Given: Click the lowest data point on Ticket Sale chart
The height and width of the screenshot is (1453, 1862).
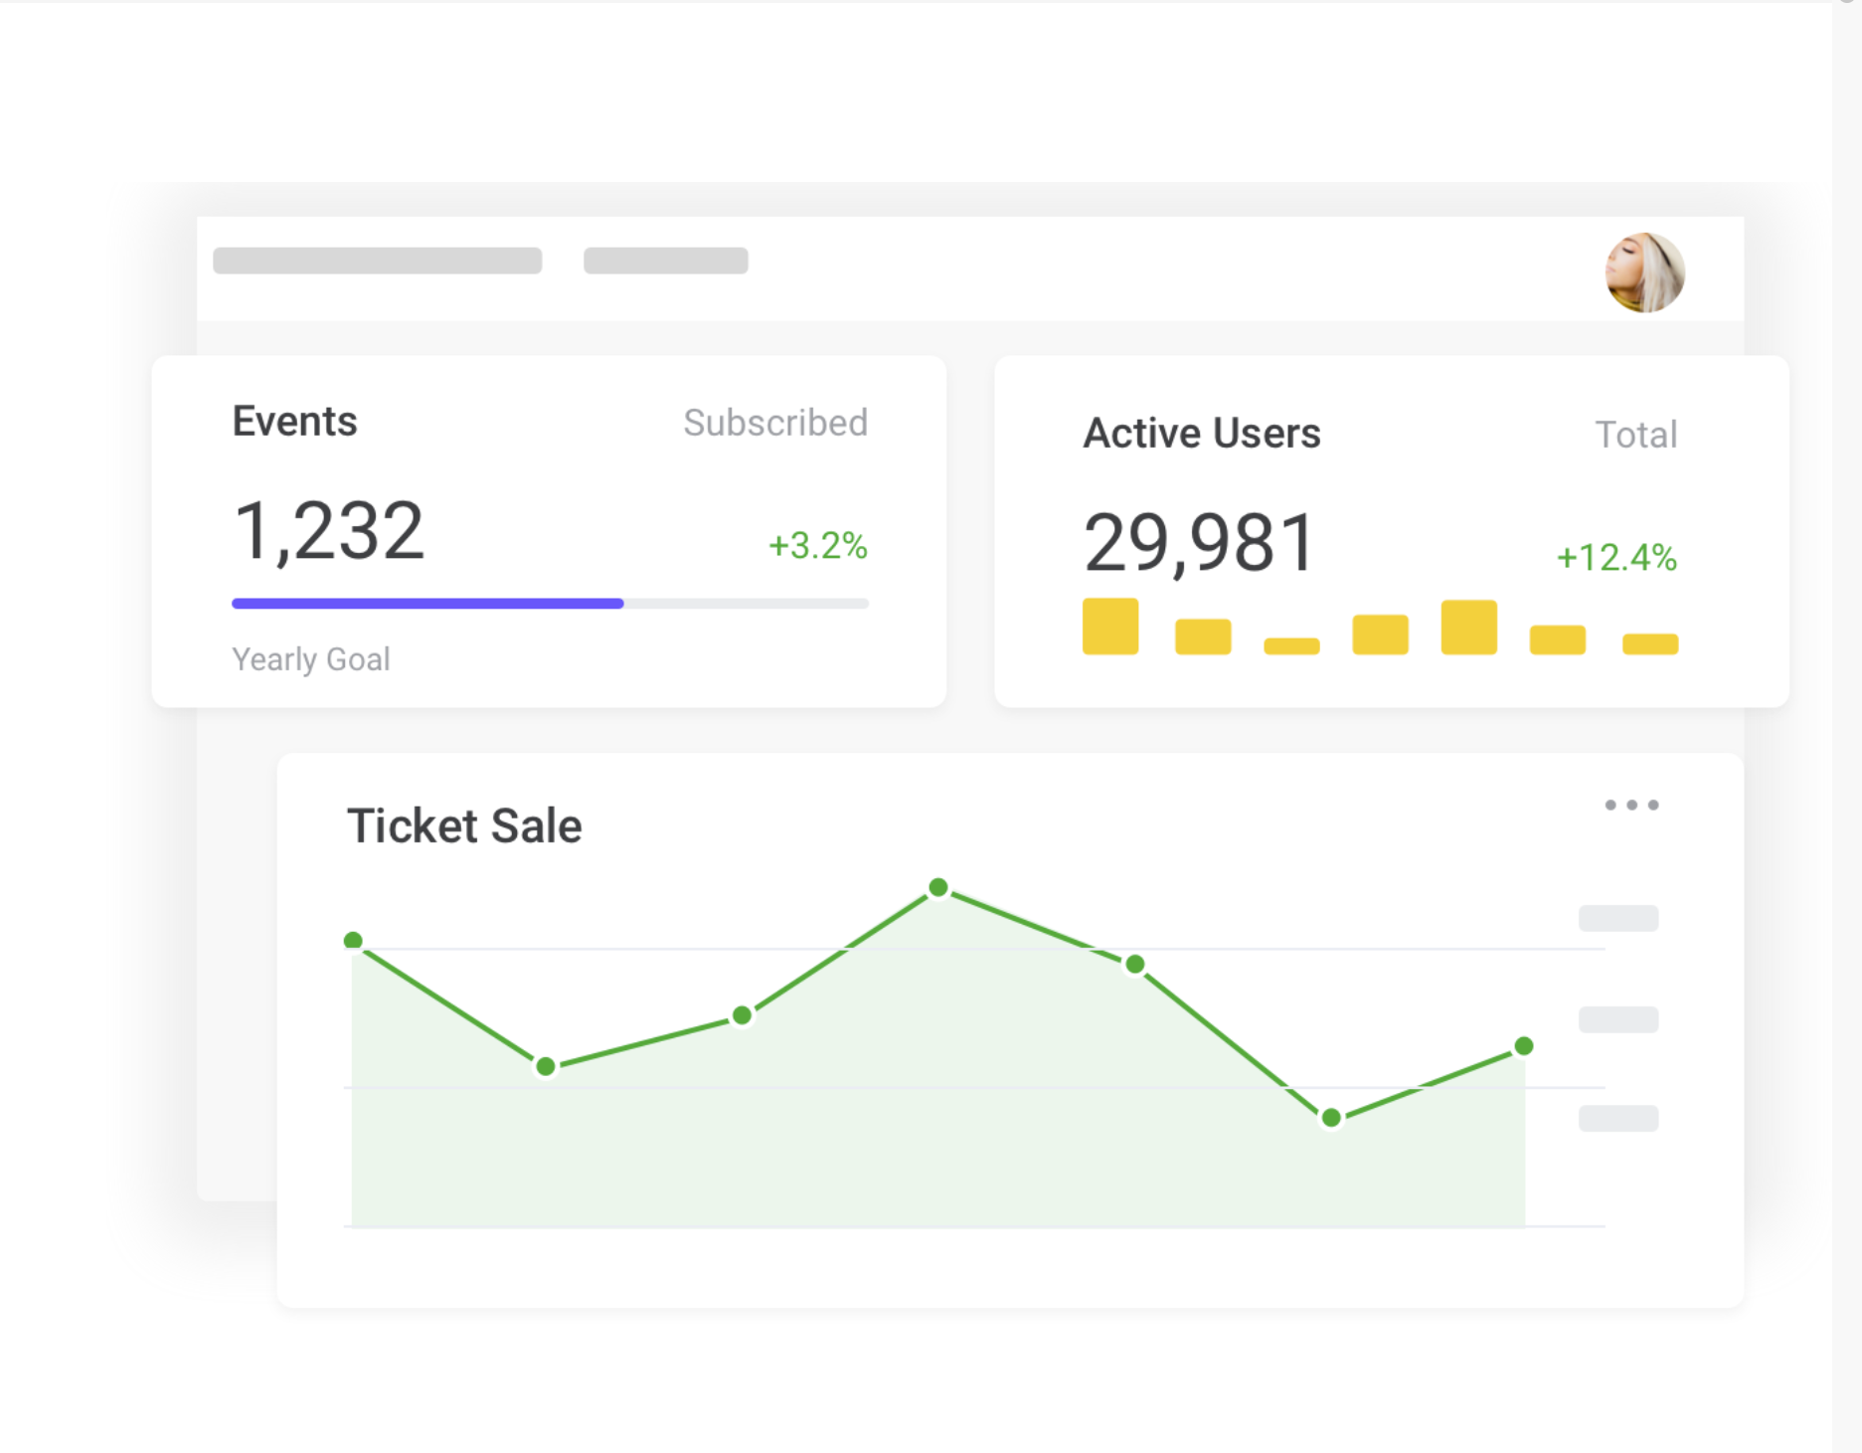Looking at the screenshot, I should tap(1331, 1118).
